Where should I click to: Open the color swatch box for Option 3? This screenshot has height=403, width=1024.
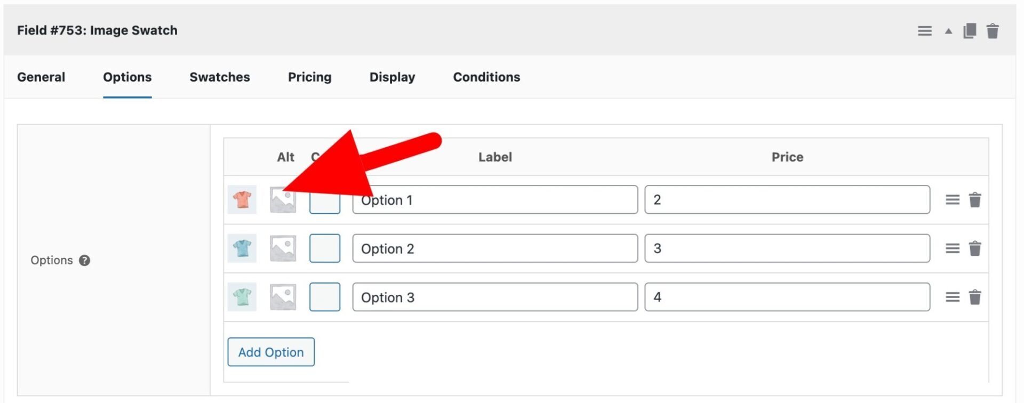pos(324,297)
